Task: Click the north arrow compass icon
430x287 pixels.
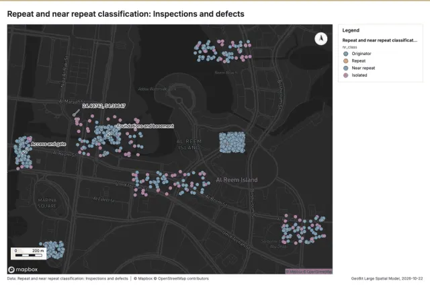Action: point(321,39)
